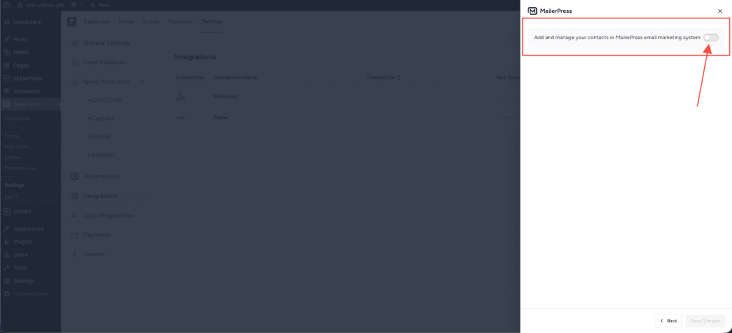Open Login/Registration settings
The image size is (732, 333).
[x=109, y=215]
